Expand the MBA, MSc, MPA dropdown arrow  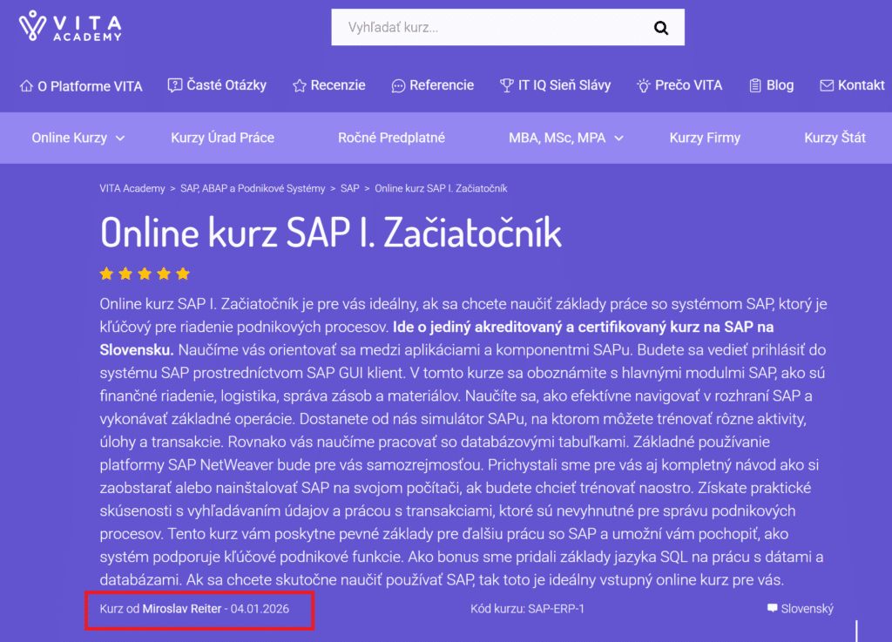(619, 139)
